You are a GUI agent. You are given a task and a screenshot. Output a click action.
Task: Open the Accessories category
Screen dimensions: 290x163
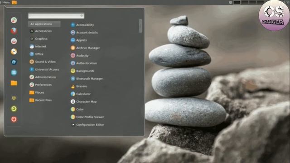(x=44, y=31)
